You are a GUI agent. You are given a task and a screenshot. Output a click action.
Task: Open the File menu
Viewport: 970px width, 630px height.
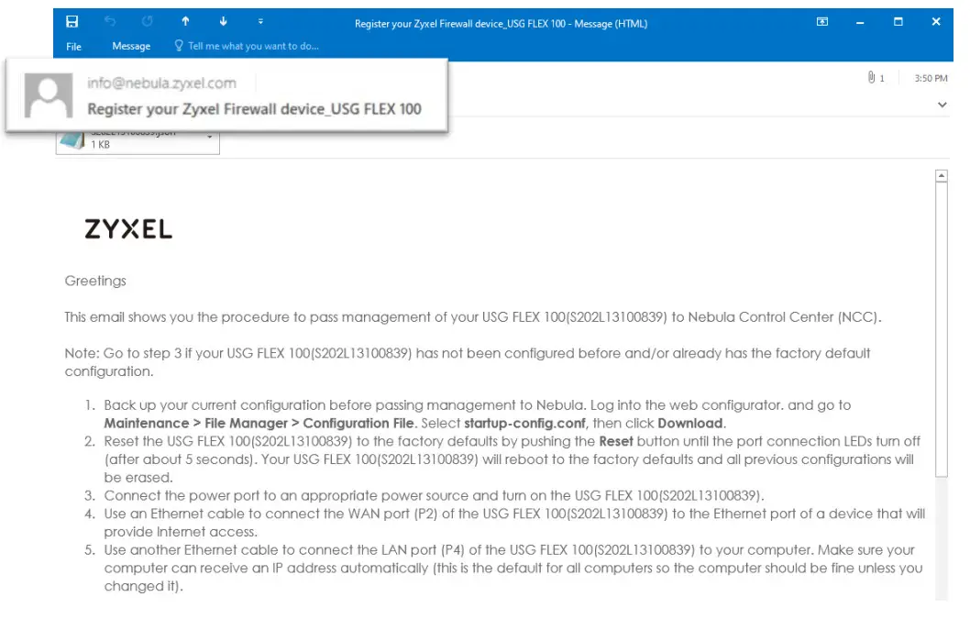[x=72, y=46]
